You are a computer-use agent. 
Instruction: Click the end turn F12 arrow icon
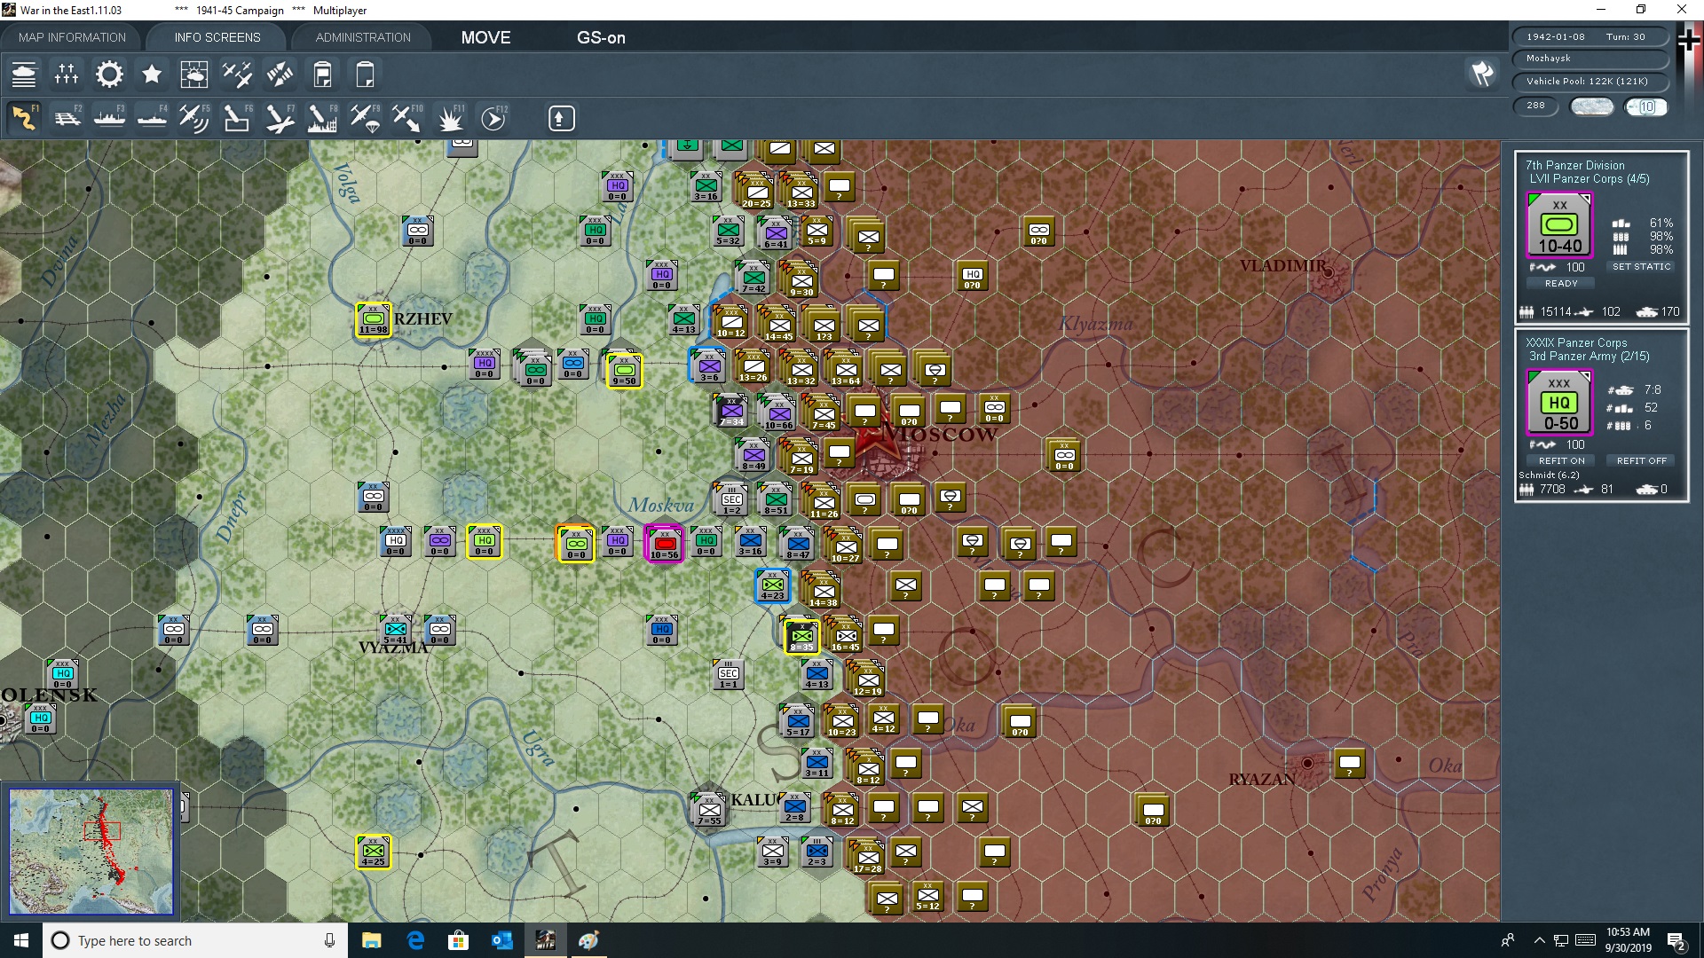coord(493,118)
